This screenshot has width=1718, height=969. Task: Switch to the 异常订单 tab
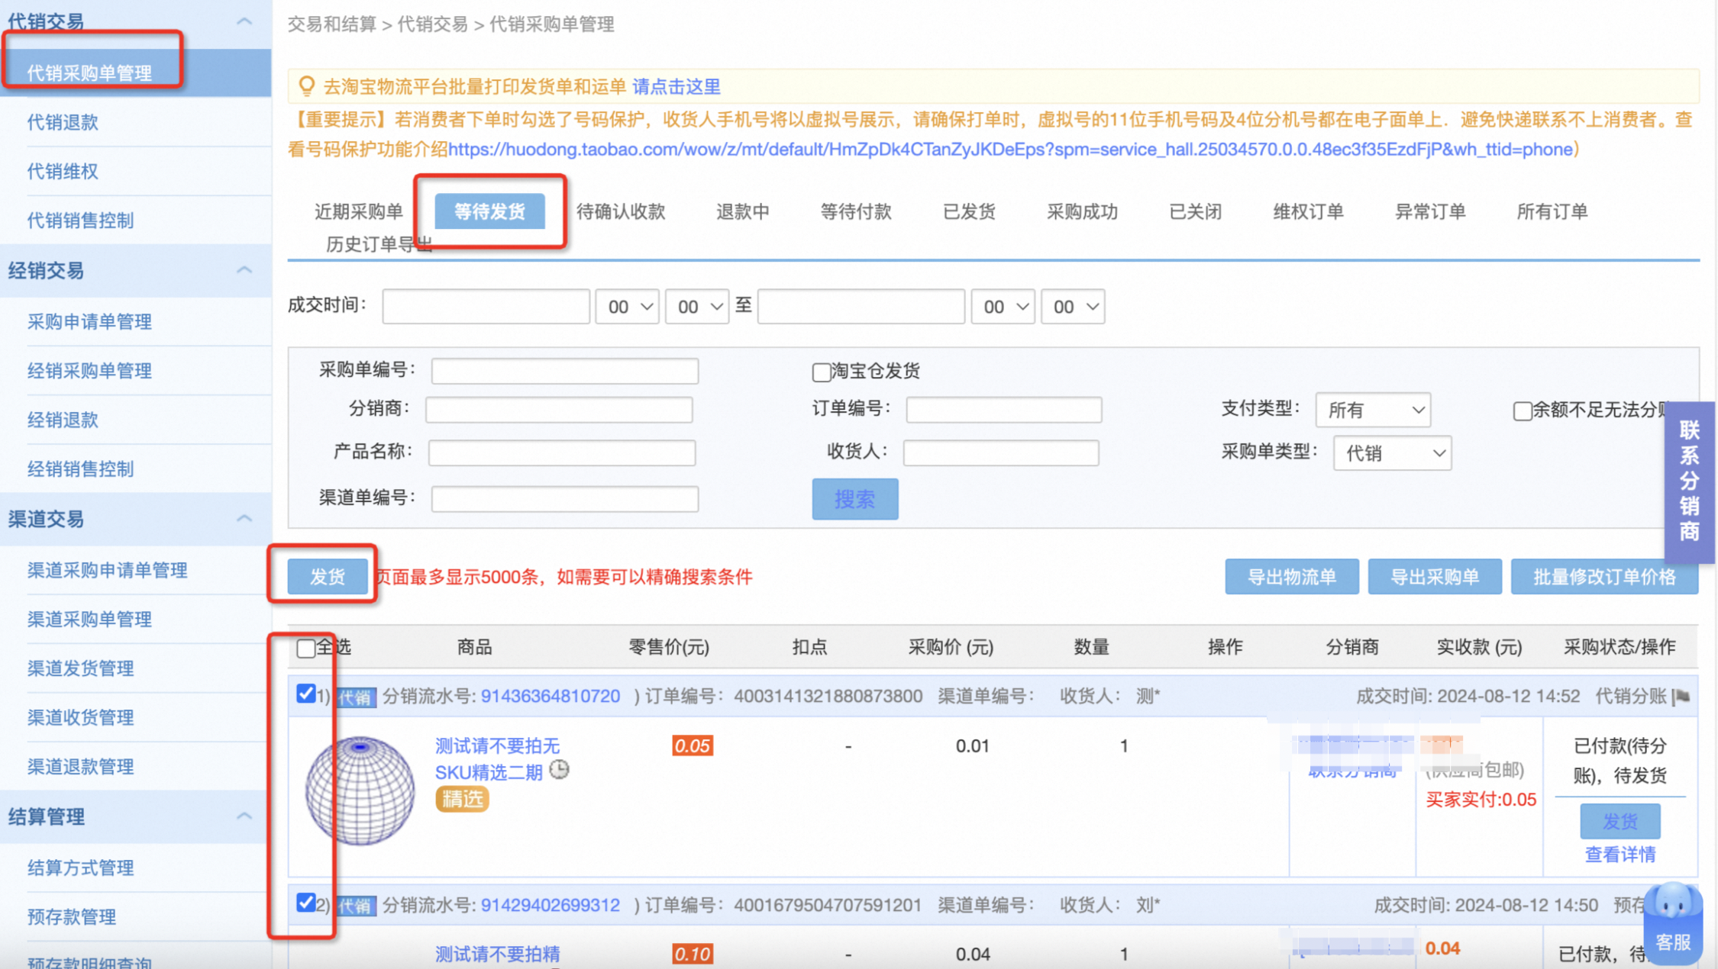pyautogui.click(x=1430, y=211)
